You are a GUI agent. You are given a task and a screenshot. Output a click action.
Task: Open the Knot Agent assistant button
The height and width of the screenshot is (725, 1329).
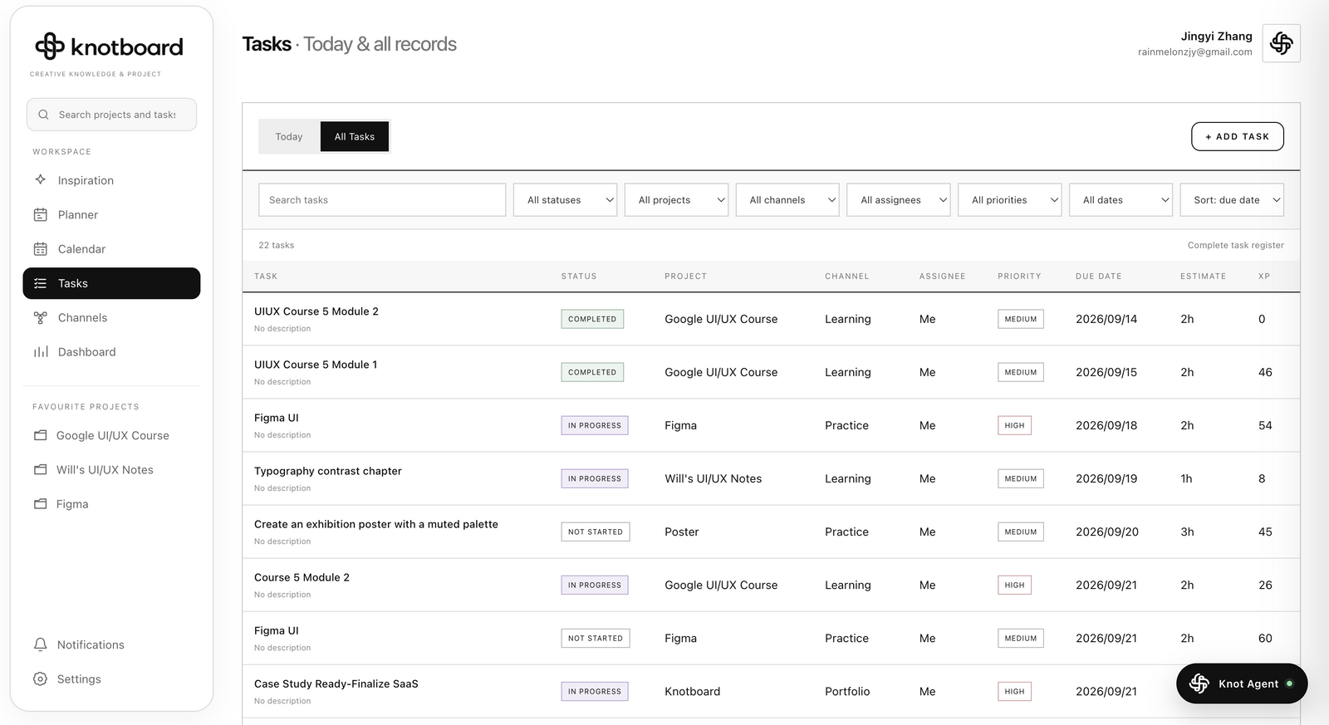pyautogui.click(x=1242, y=683)
